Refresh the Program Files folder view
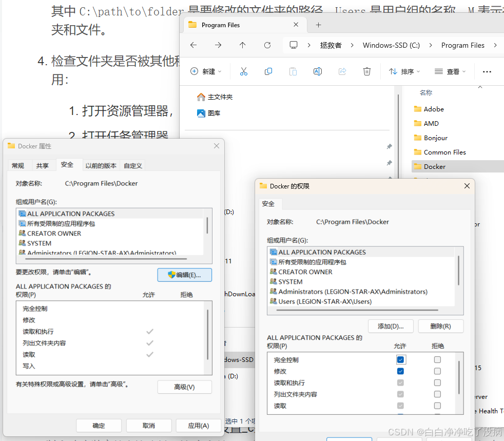Viewport: 504px width, 441px height. [267, 45]
